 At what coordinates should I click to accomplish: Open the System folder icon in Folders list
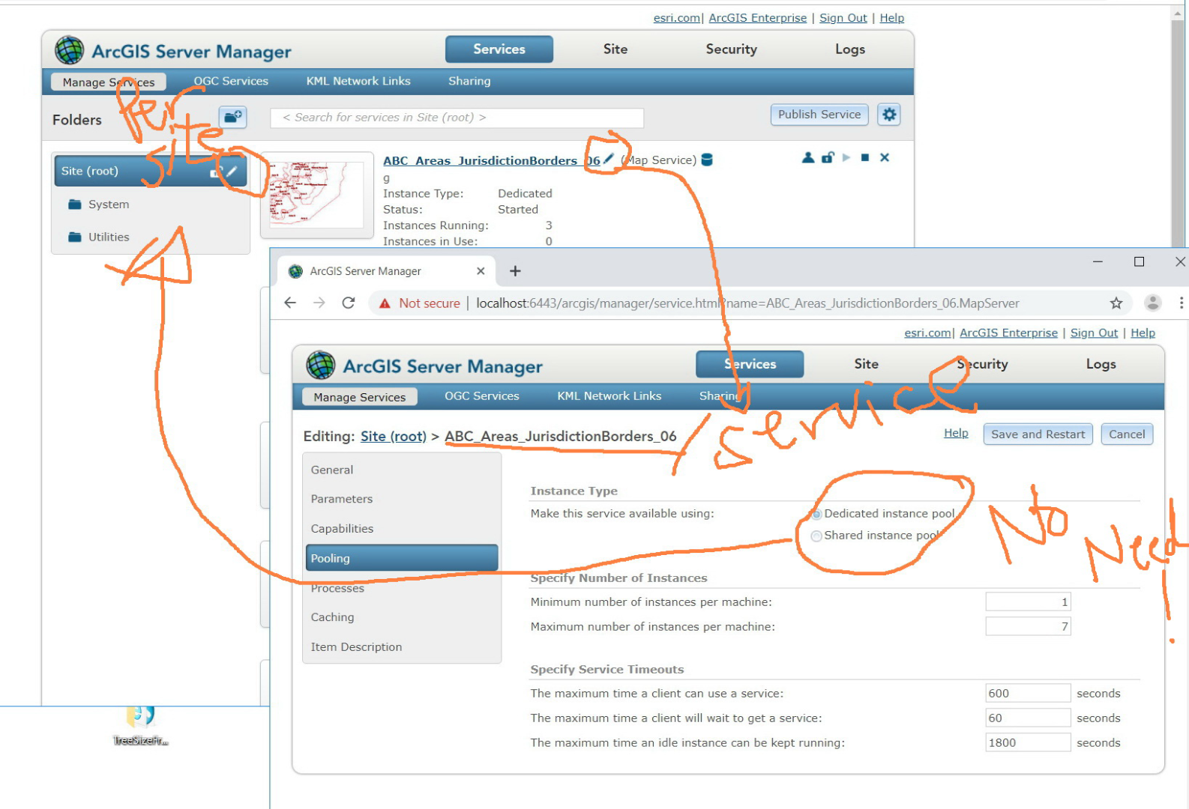[x=74, y=204]
